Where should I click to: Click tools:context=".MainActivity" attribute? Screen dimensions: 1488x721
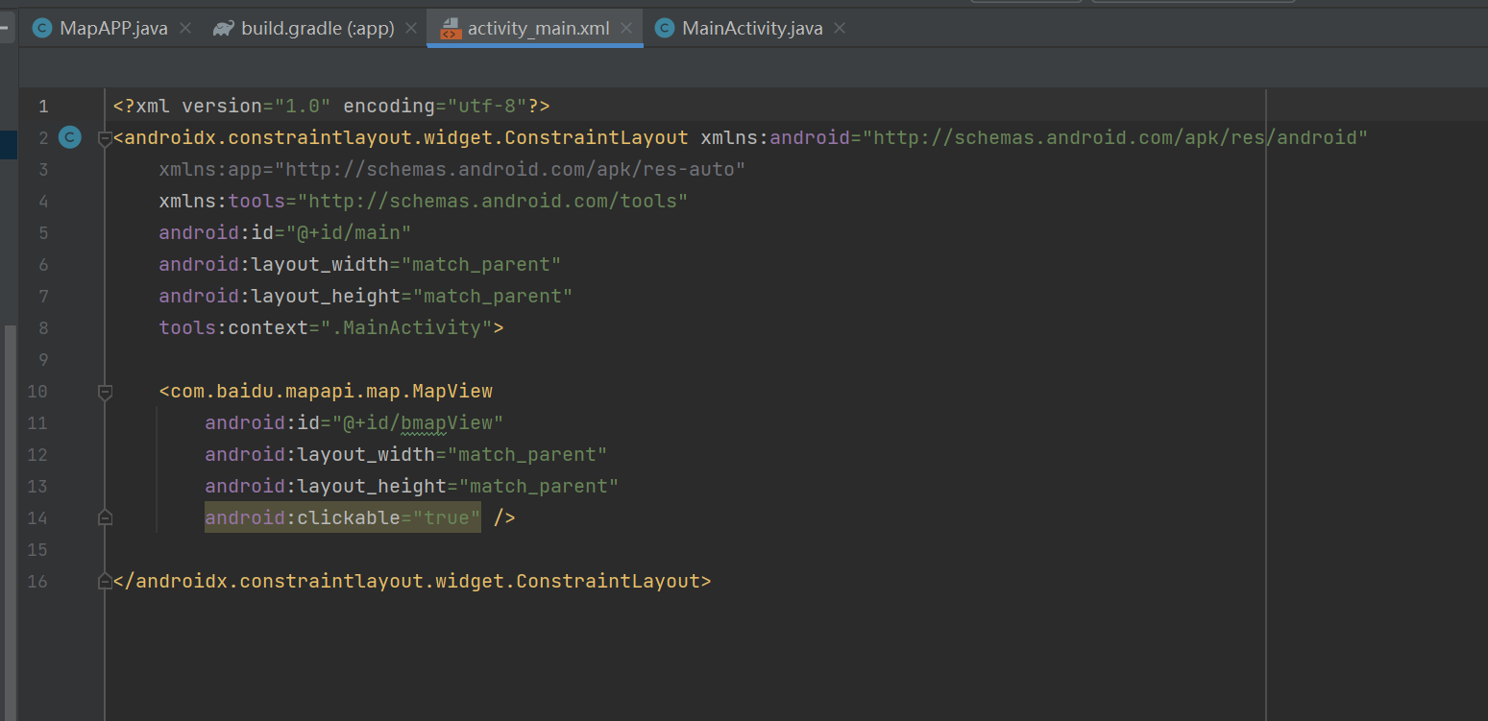click(x=326, y=327)
